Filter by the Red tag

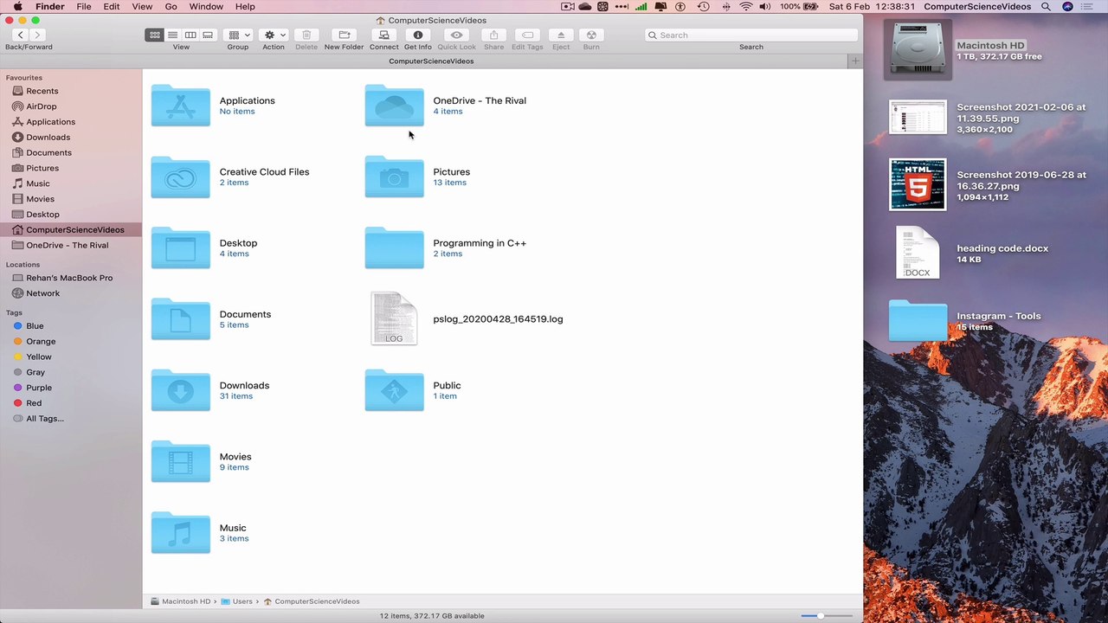click(x=34, y=403)
